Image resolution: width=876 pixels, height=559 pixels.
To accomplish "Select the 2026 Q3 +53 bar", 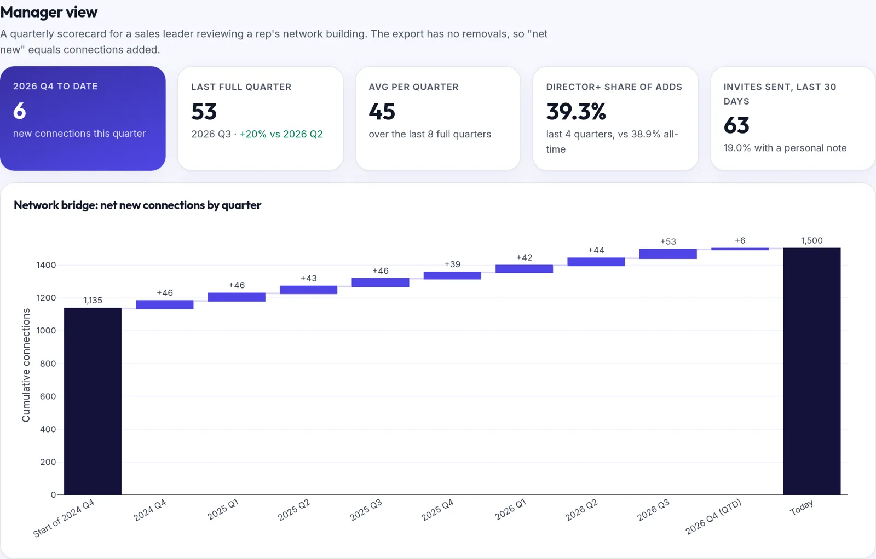I will click(x=668, y=253).
